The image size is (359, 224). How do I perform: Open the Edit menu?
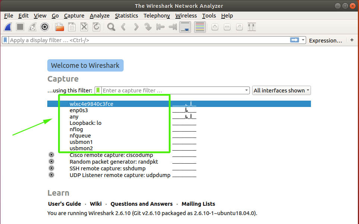23,16
